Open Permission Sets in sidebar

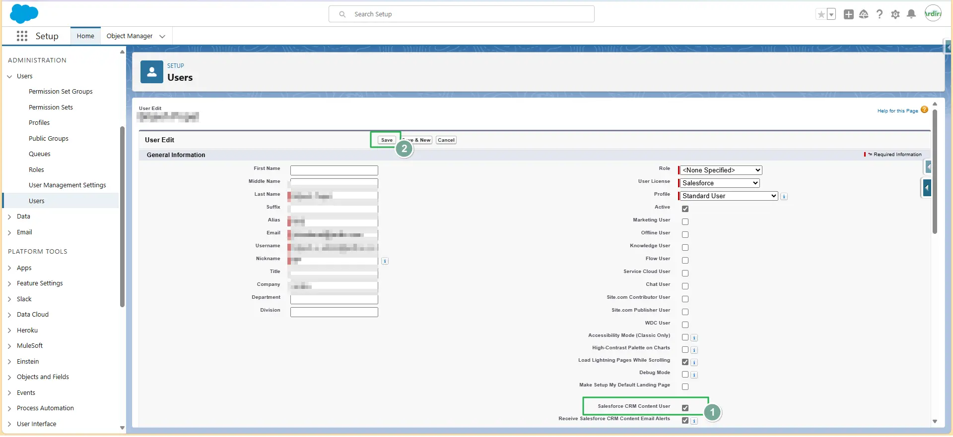[x=51, y=108]
